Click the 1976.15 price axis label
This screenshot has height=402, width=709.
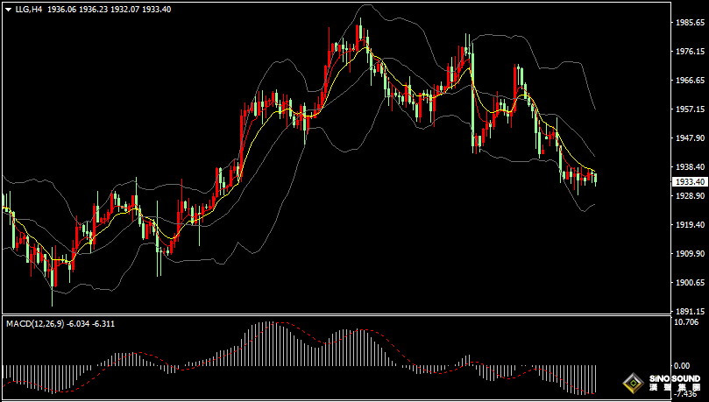pyautogui.click(x=690, y=52)
